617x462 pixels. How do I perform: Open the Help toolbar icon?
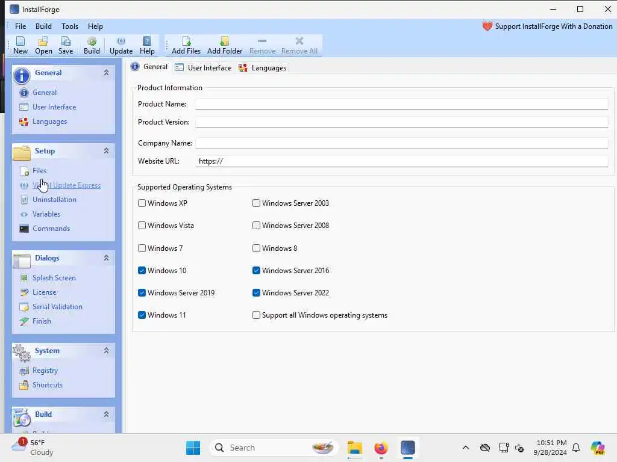point(147,45)
